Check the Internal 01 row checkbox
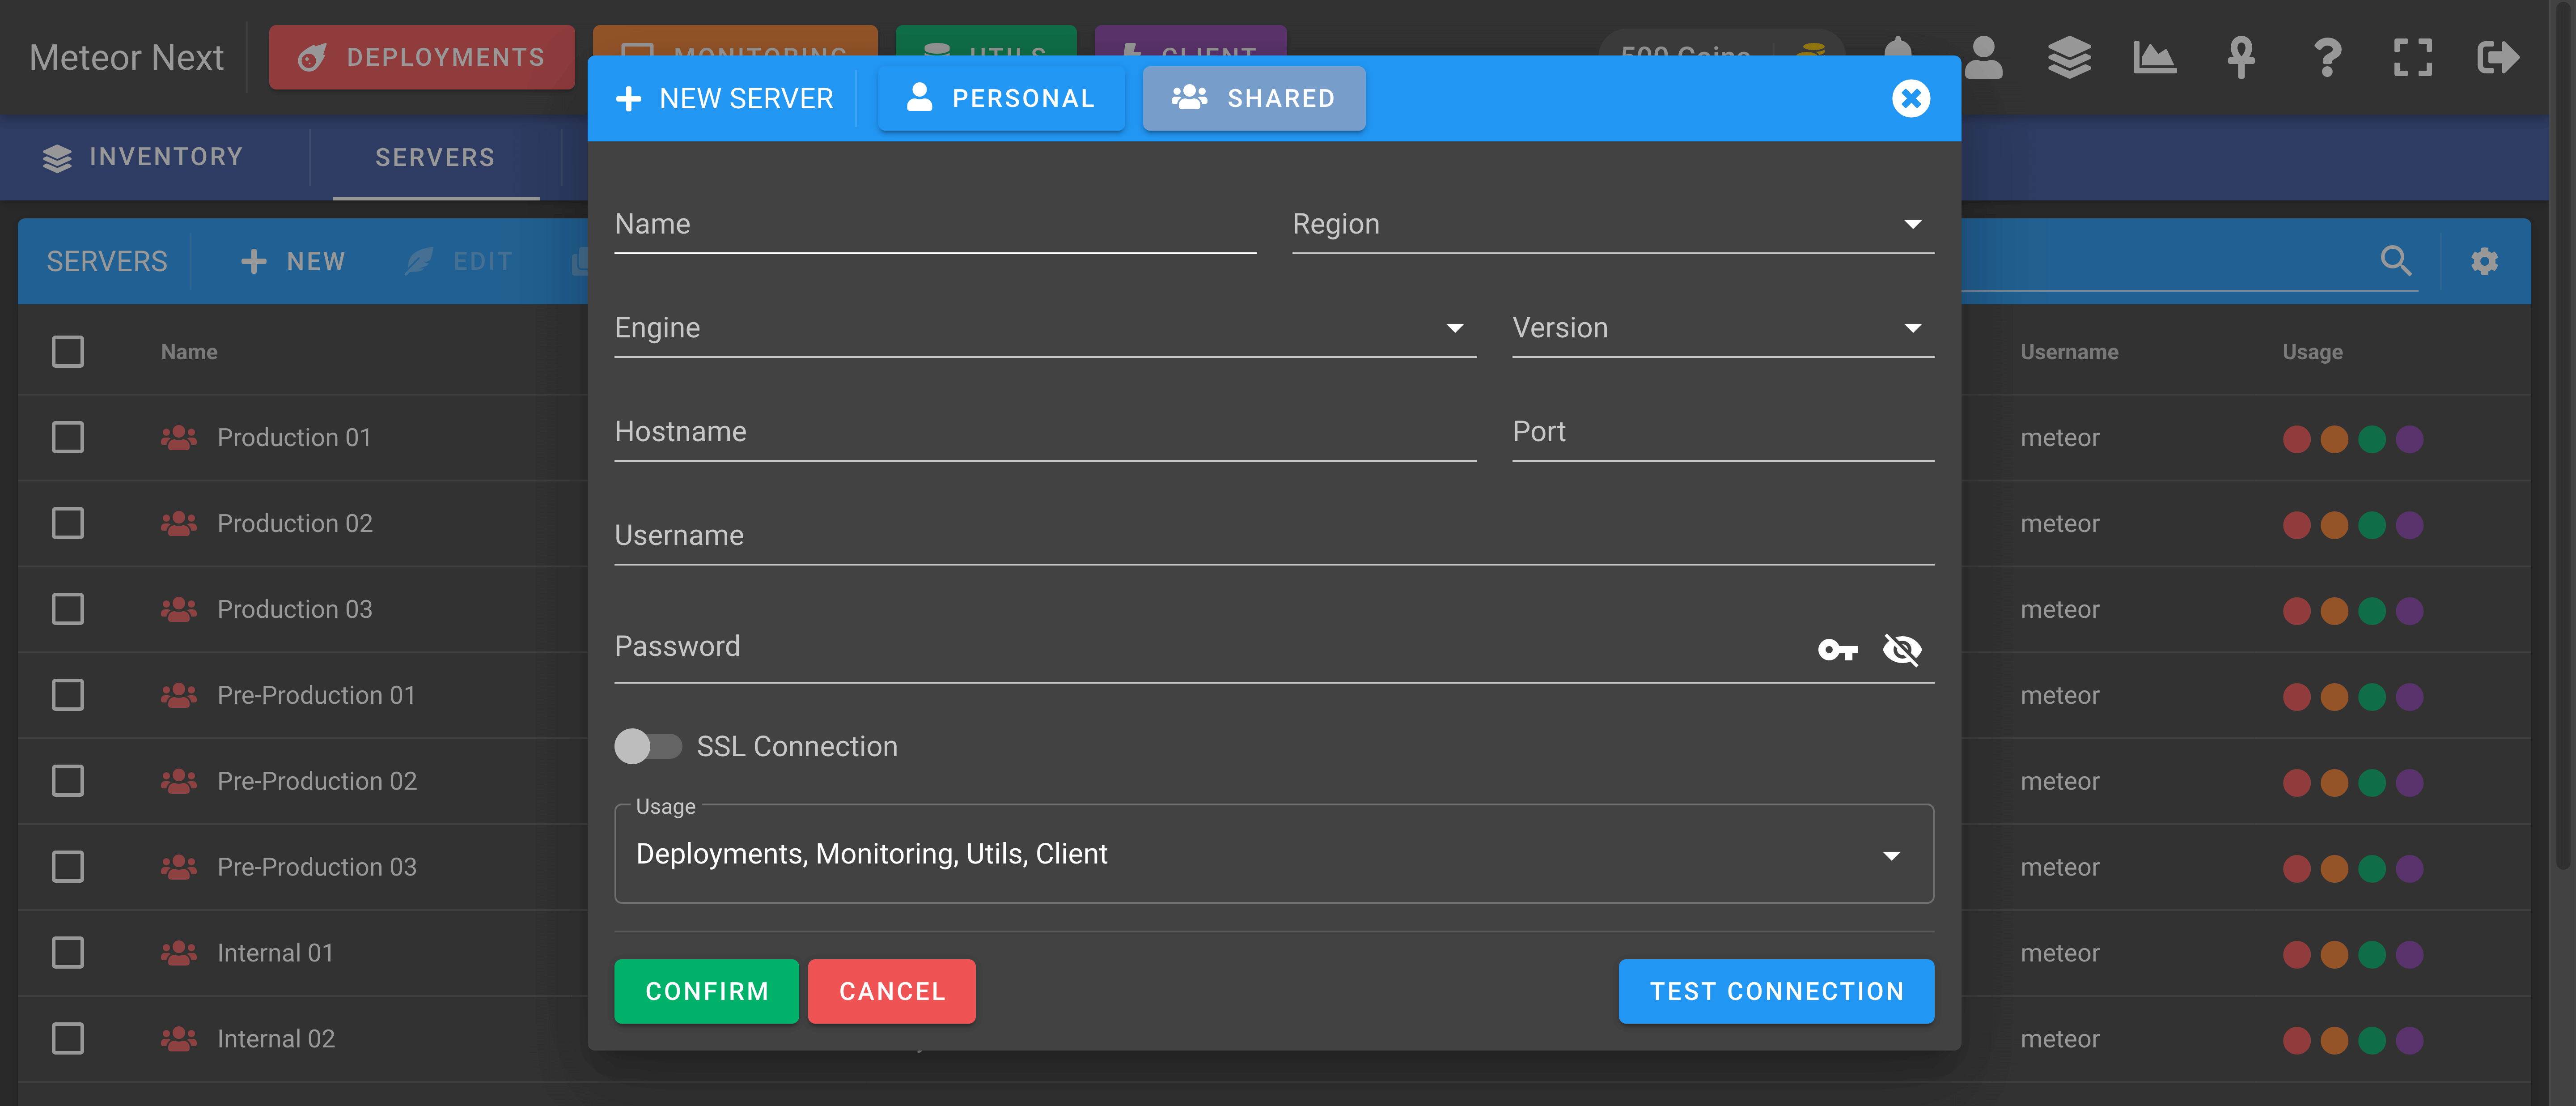Screen dimensions: 2576x1106 (68, 953)
